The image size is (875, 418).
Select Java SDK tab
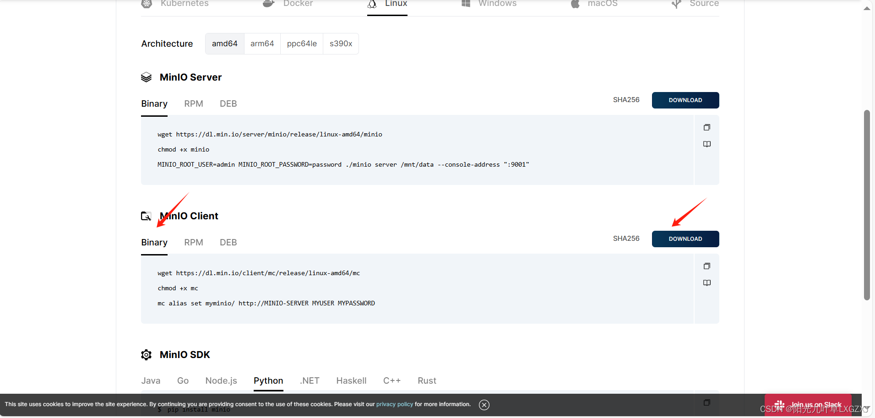(x=151, y=381)
